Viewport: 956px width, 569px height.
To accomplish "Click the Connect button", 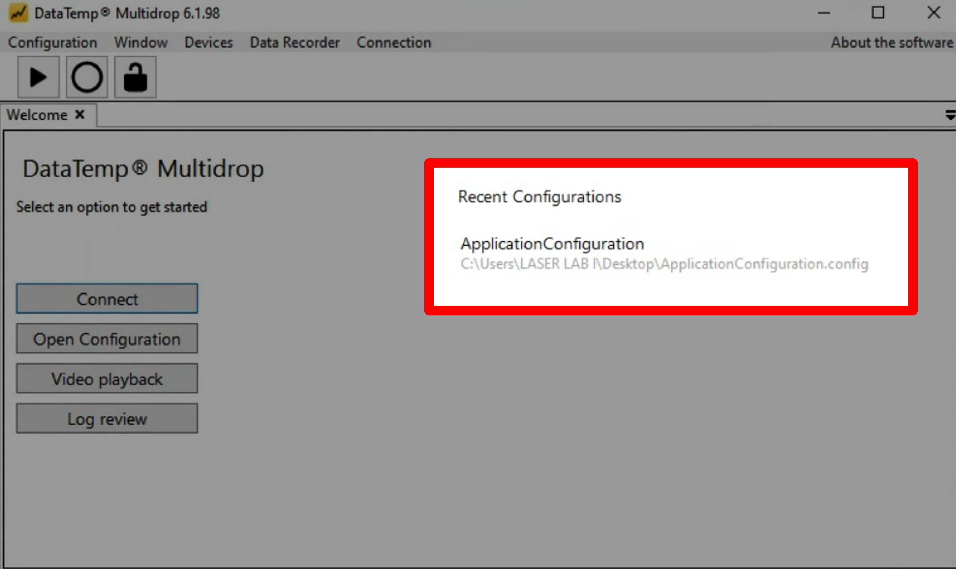I will click(107, 299).
